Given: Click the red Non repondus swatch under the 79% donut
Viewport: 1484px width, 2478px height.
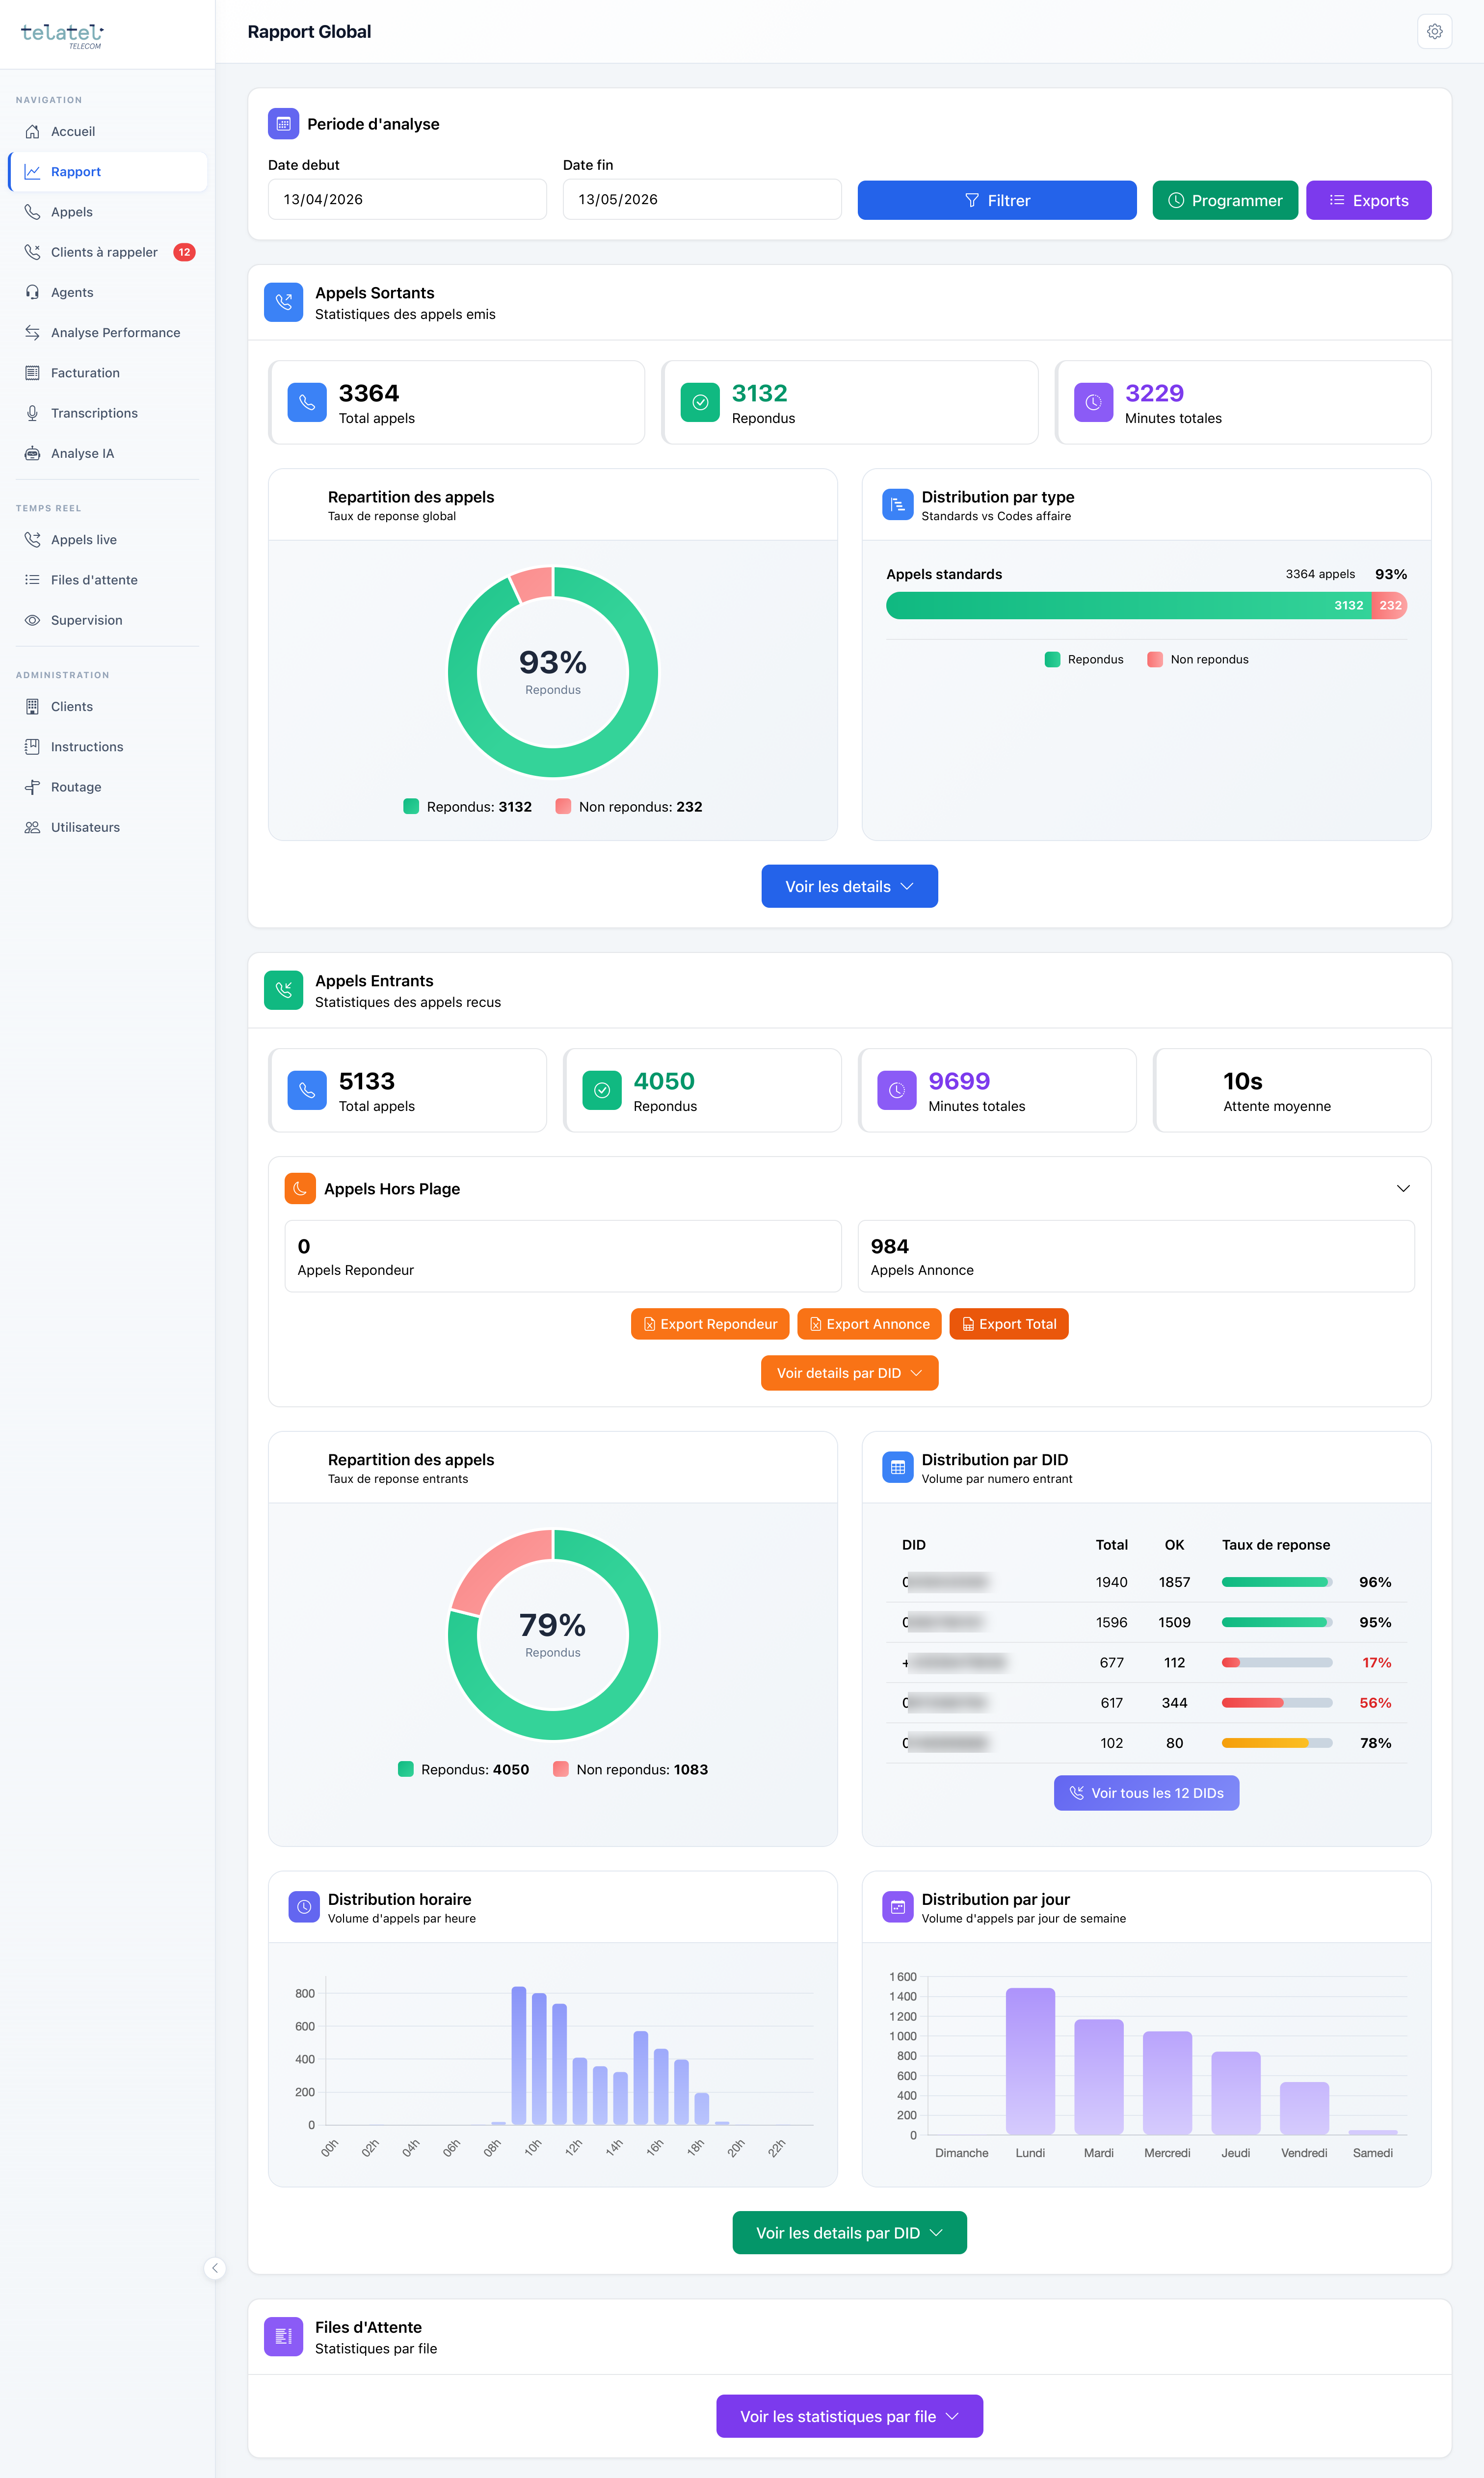Looking at the screenshot, I should coord(561,1769).
